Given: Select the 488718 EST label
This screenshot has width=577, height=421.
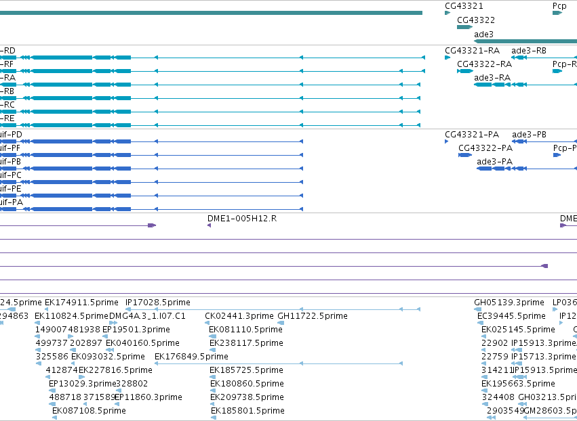Looking at the screenshot, I should point(65,398).
